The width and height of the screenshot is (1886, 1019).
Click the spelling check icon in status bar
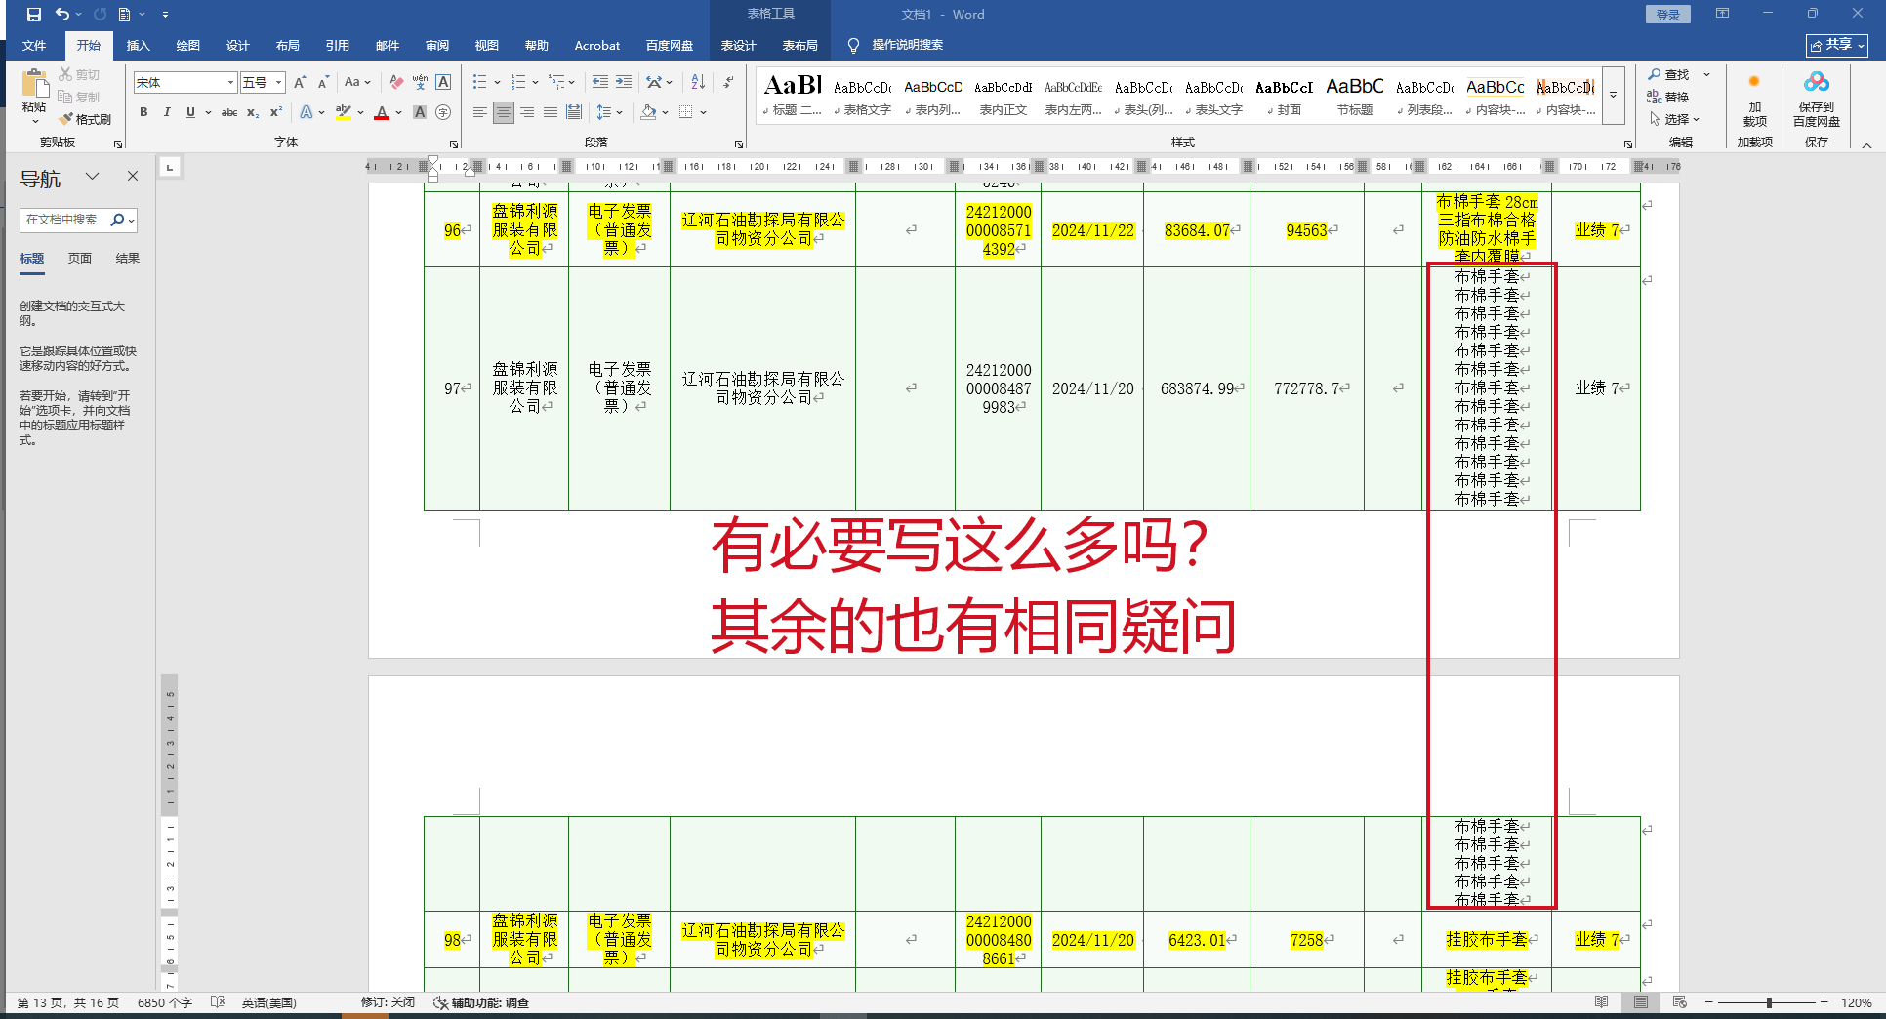pos(218,1002)
